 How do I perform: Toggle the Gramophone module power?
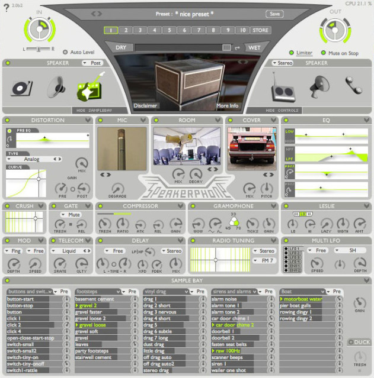193,206
